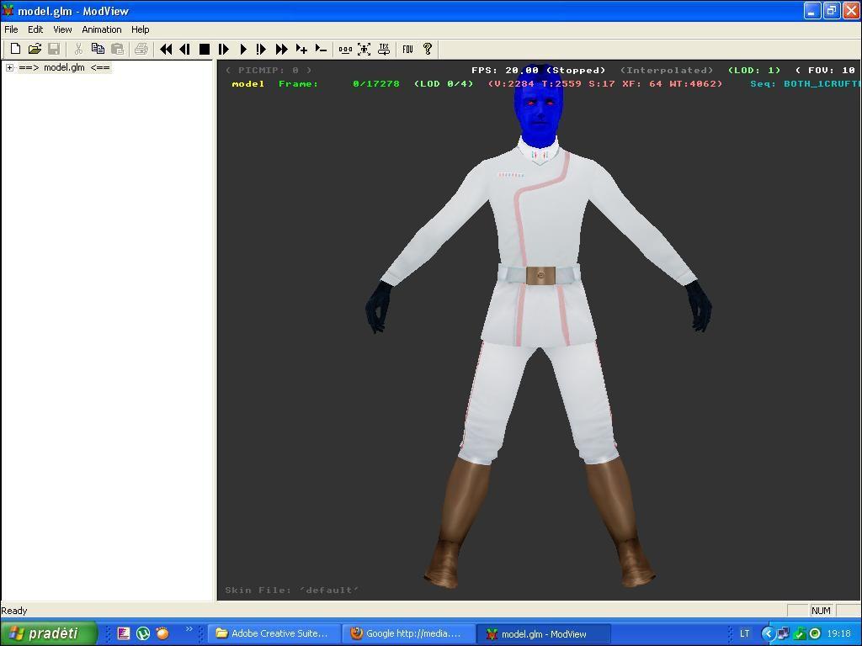Toggle the TEX texture reload icon
This screenshot has width=862, height=646.
coord(384,50)
